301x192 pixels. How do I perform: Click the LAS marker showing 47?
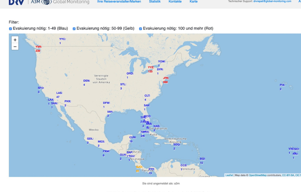[x=59, y=95]
